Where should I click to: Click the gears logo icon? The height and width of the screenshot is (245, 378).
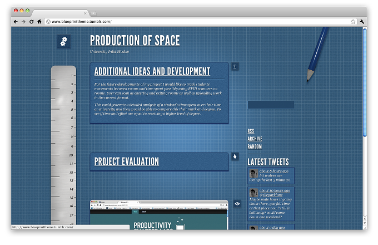pos(64,42)
